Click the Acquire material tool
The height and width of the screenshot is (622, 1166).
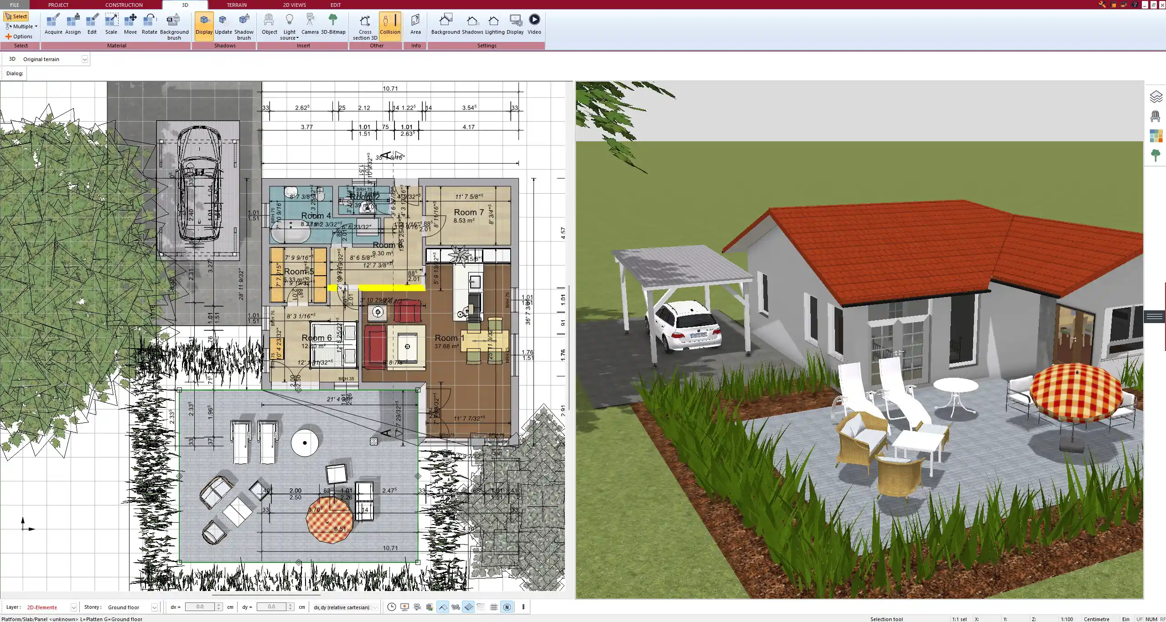click(x=53, y=25)
